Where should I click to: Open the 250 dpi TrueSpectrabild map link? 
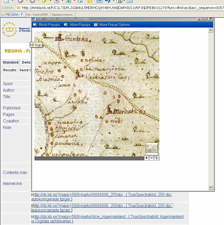pyautogui.click(x=78, y=194)
